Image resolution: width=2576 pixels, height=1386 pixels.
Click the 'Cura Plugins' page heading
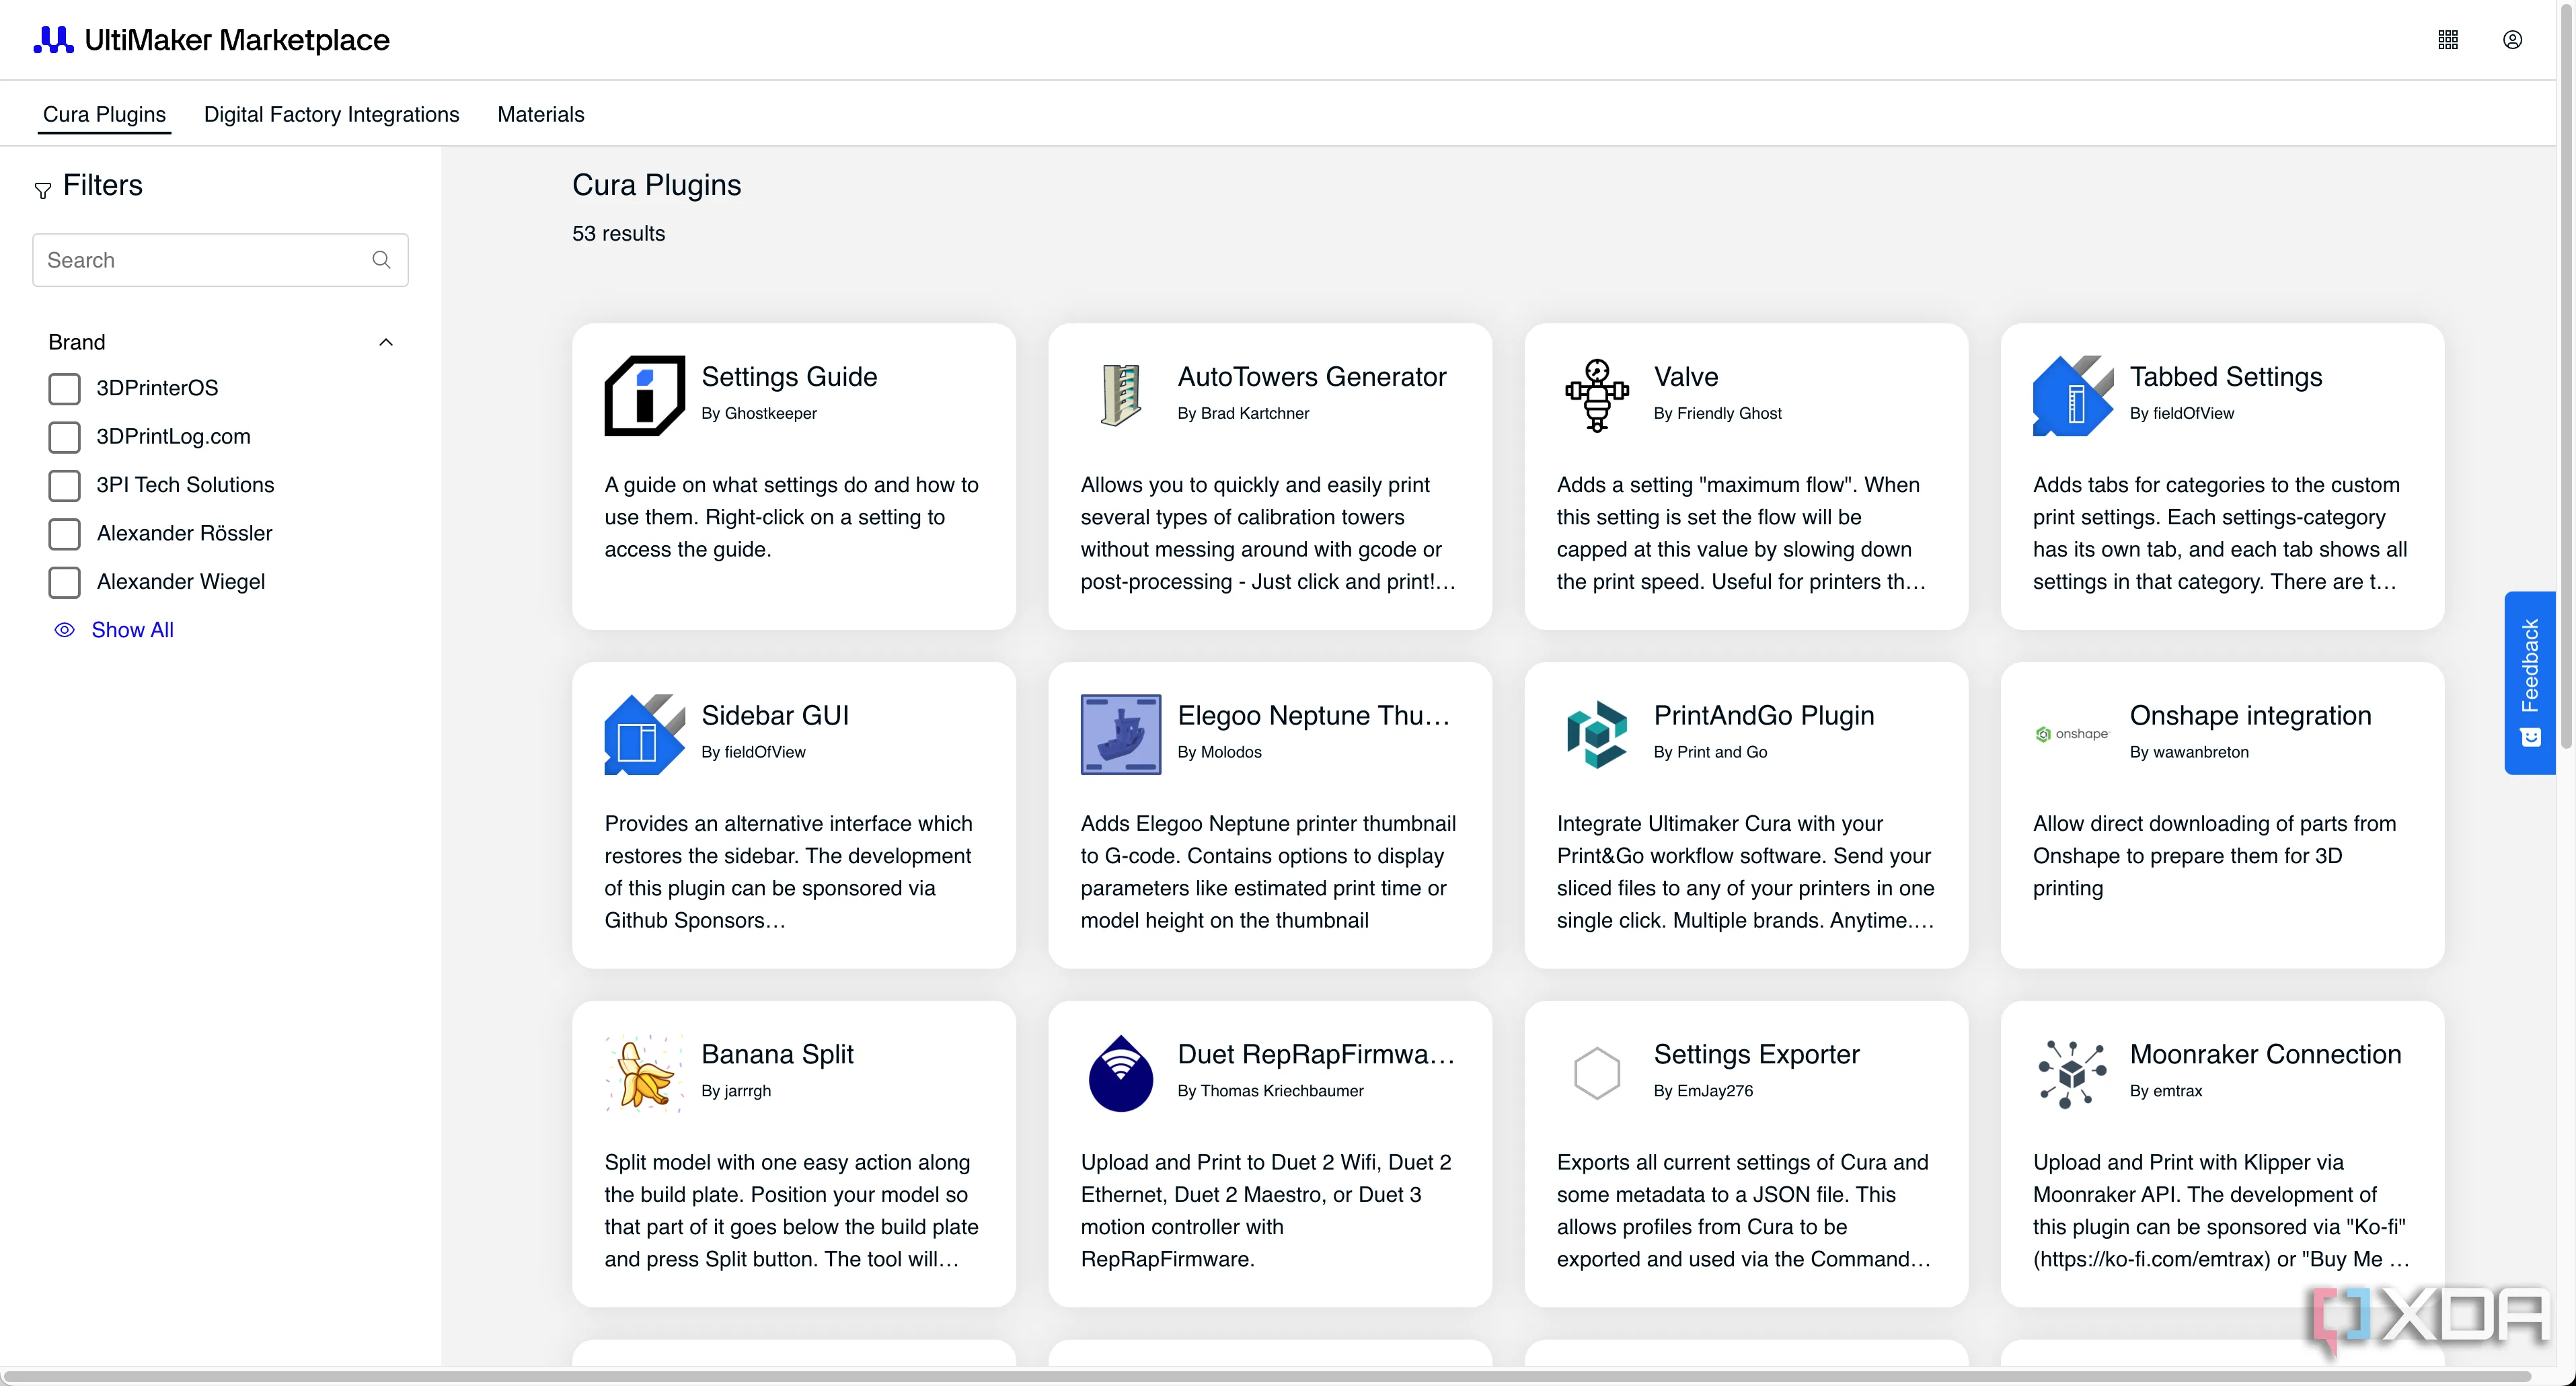(657, 185)
